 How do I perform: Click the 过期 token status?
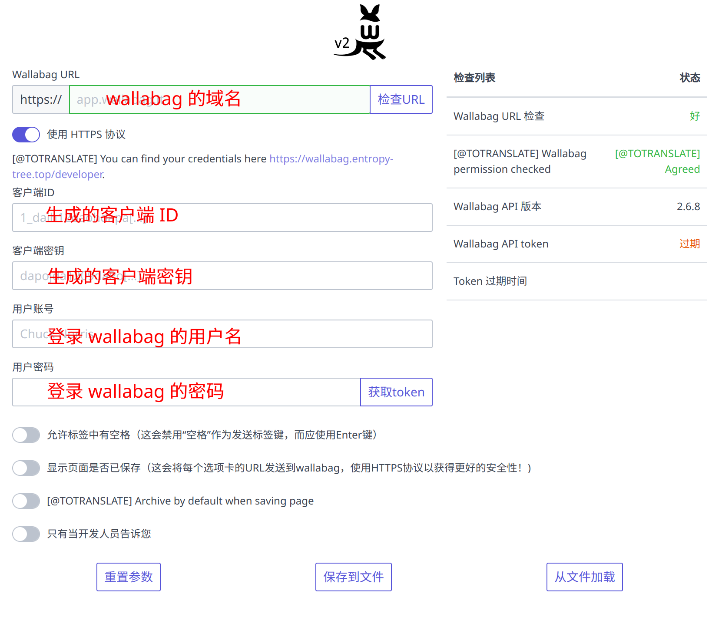[690, 244]
